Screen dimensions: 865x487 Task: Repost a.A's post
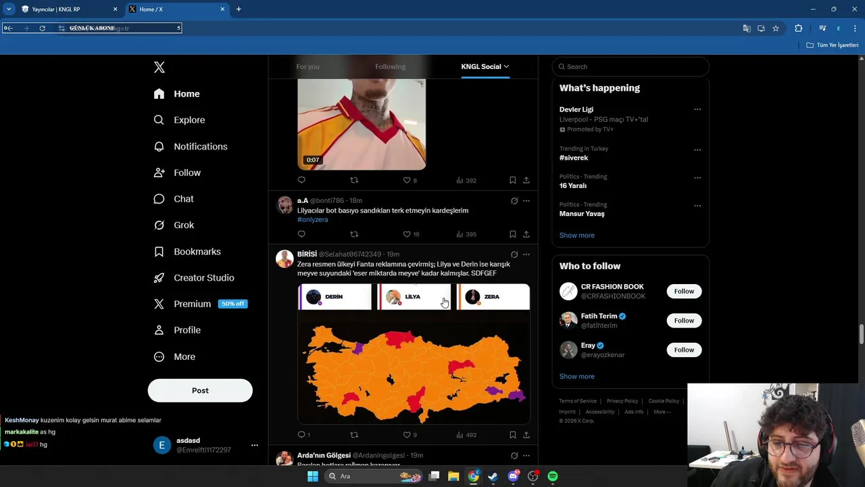click(x=354, y=235)
